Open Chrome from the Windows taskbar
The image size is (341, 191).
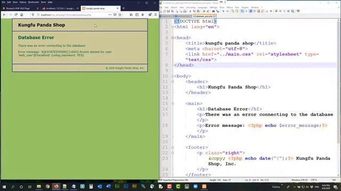pos(47,186)
